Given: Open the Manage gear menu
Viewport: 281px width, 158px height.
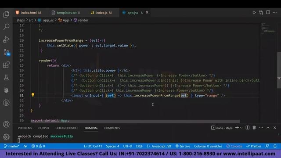Looking at the screenshot, I should (6, 136).
